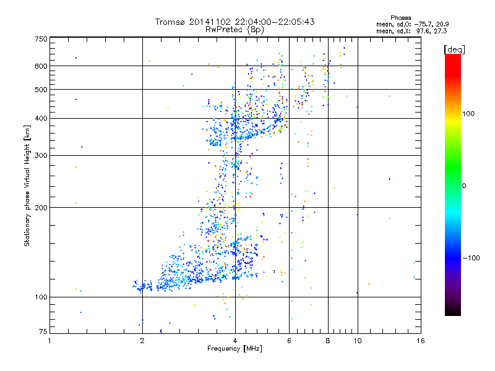Click the colorbar tick label '100'
Image resolution: width=495 pixels, height=371 pixels.
click(x=468, y=114)
